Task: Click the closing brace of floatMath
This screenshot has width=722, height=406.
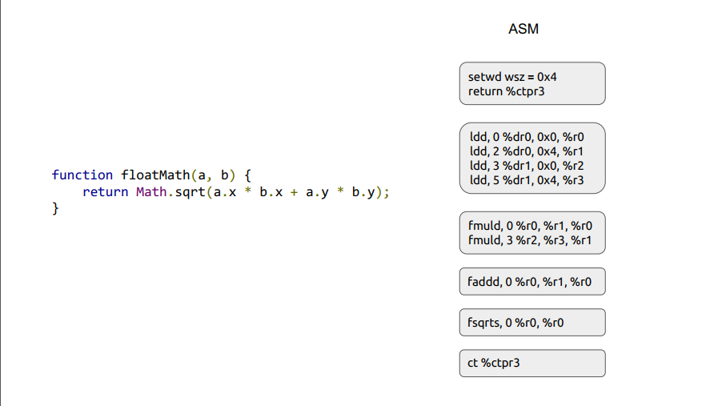Action: (56, 209)
